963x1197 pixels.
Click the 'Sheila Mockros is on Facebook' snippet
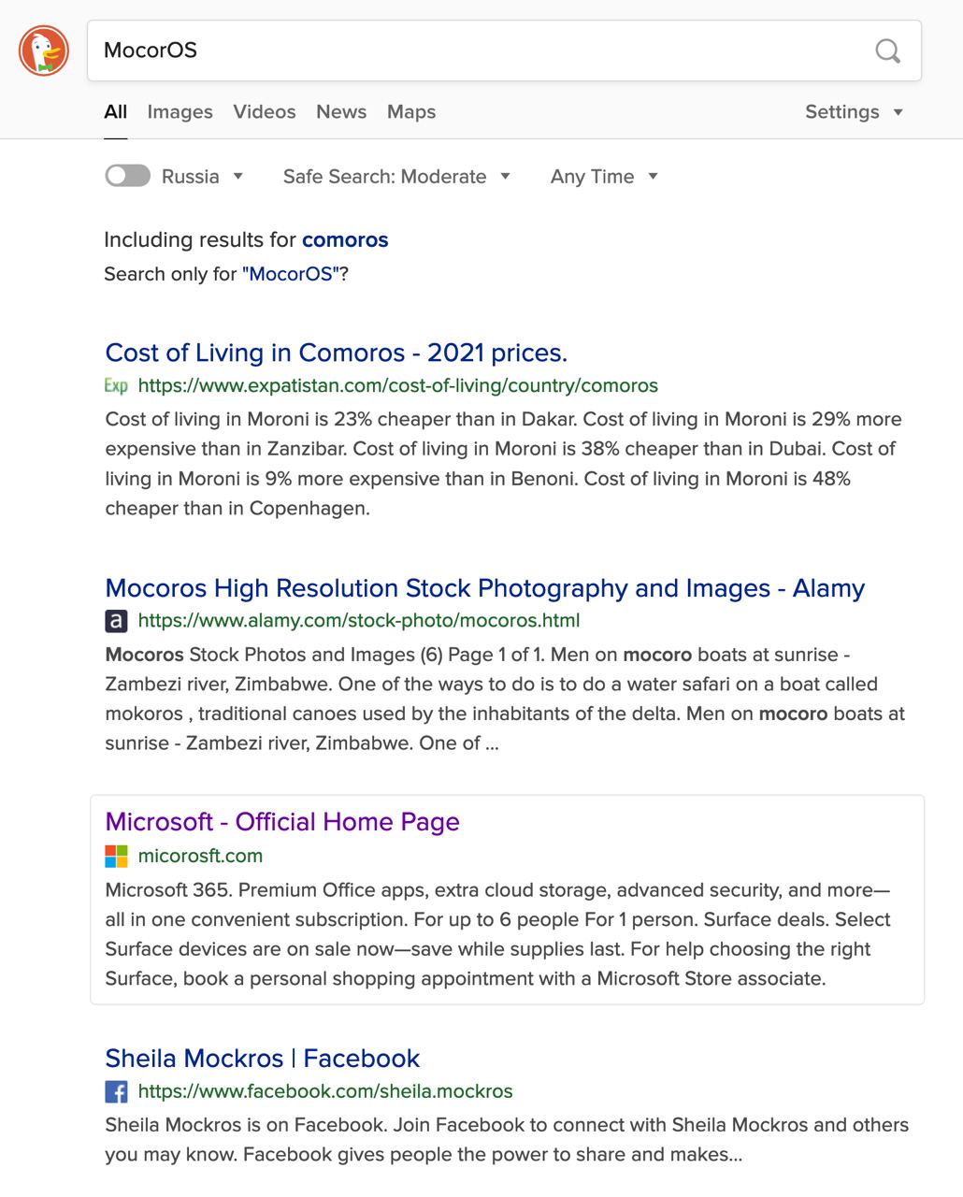507,1140
